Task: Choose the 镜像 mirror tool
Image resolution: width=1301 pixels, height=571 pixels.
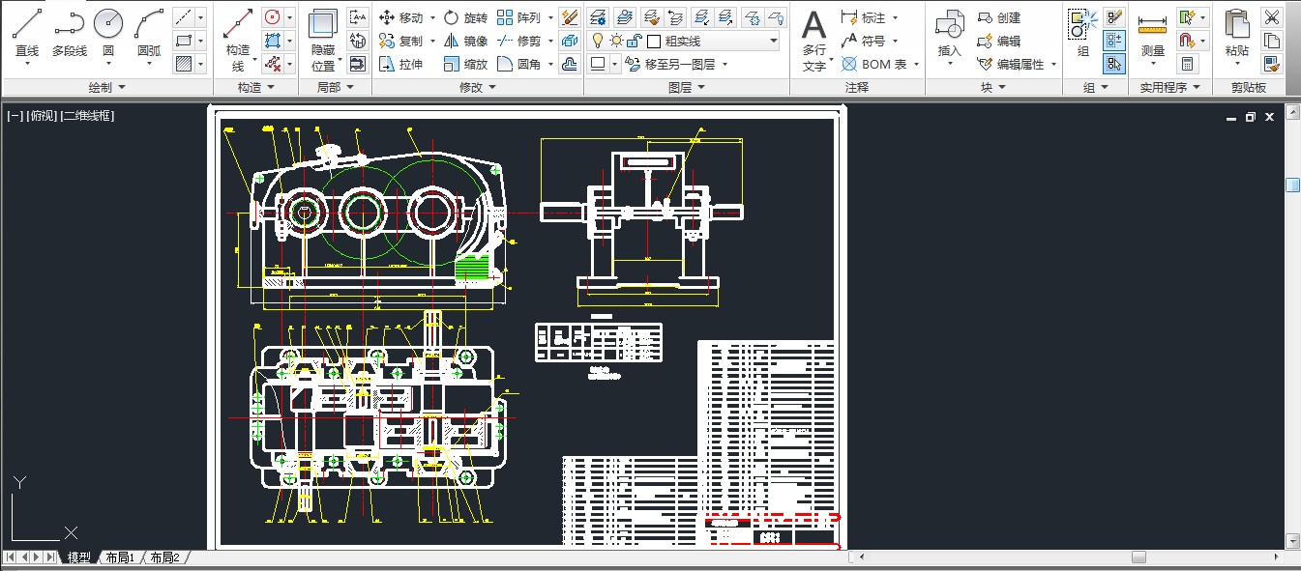Action: pyautogui.click(x=465, y=42)
